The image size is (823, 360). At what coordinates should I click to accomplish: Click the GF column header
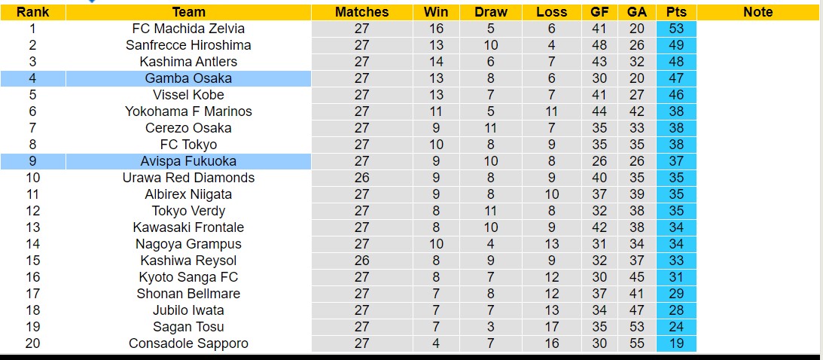pos(599,12)
